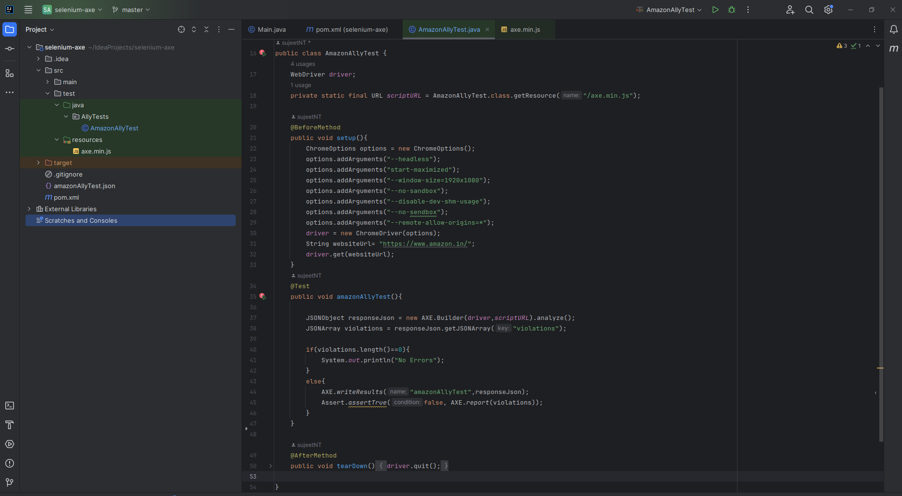
Task: Open the Problems tool window
Action: [9, 463]
